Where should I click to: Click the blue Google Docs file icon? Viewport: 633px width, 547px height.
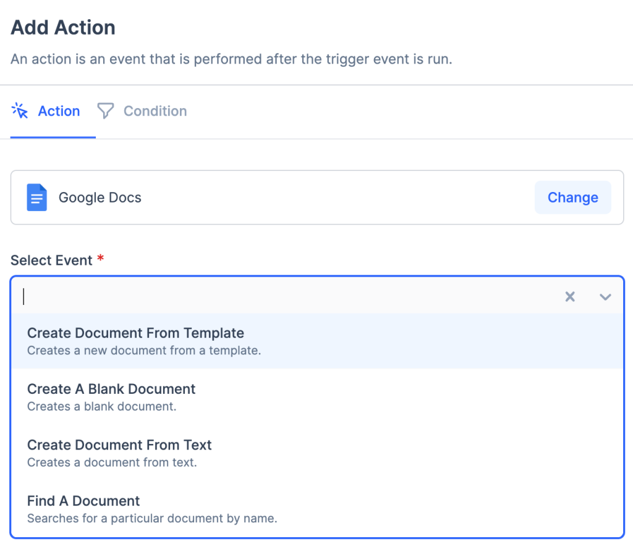pyautogui.click(x=37, y=198)
